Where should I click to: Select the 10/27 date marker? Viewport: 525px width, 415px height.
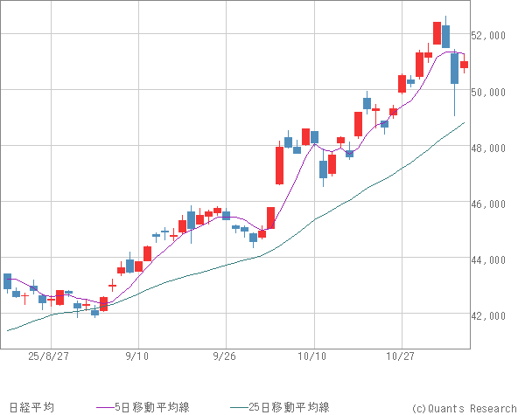click(x=401, y=356)
